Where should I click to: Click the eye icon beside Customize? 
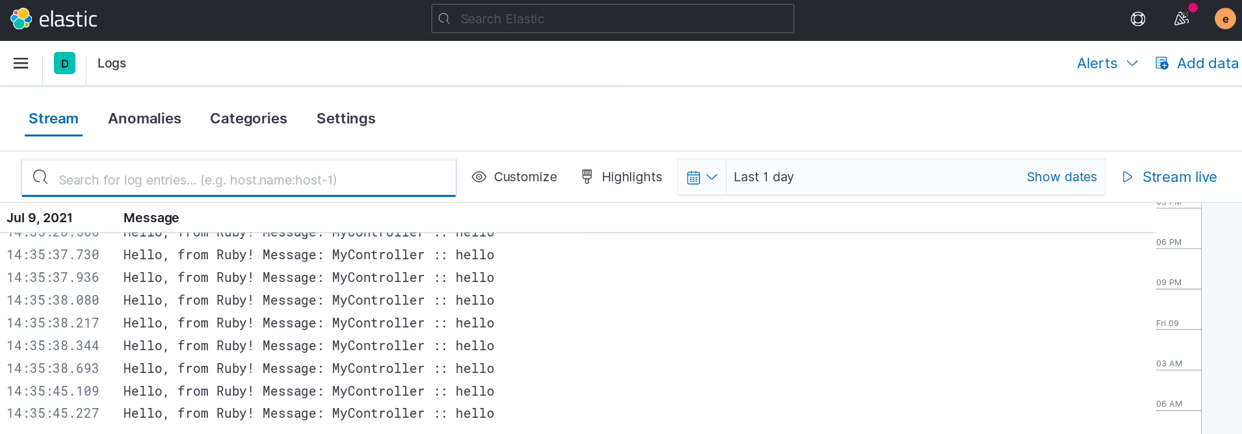click(479, 177)
